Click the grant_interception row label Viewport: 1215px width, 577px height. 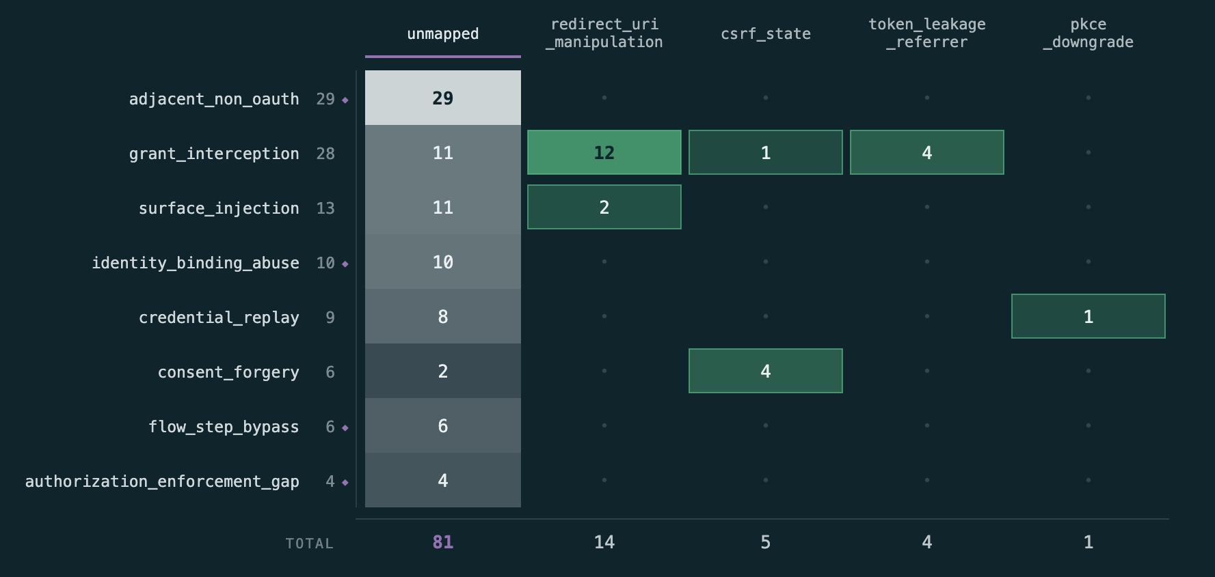214,154
